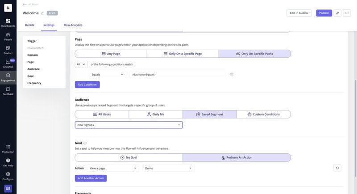Open the Flow Analytics tab
Viewport: 357px width, 194px height.
click(73, 25)
